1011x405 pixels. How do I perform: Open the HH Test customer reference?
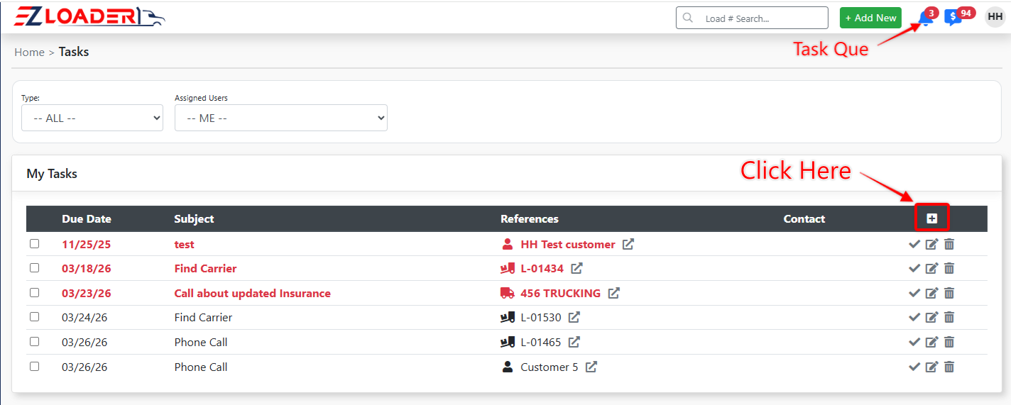[x=568, y=245]
